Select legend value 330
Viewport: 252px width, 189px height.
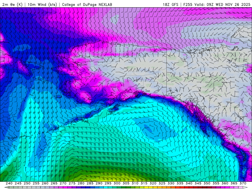171,183
